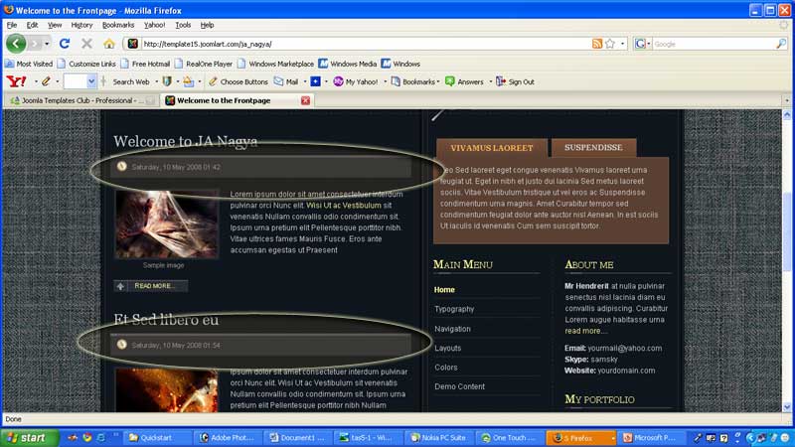The image size is (795, 447).
Task: Open the Bookmarks menu
Action: tap(118, 25)
